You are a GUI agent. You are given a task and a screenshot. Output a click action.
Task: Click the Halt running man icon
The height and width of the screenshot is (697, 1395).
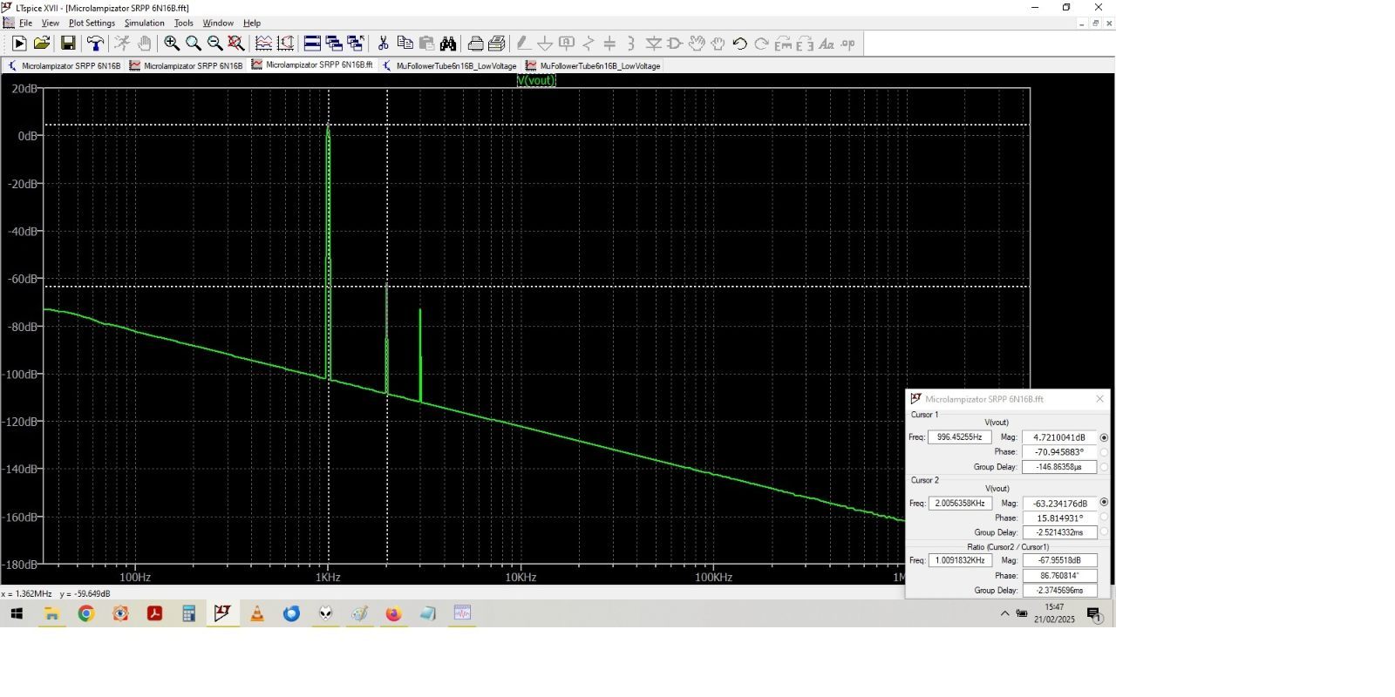122,44
